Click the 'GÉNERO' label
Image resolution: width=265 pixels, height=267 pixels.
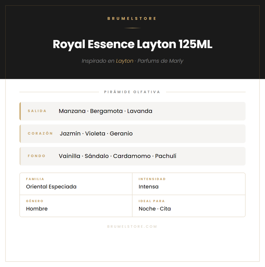pyautogui.click(x=35, y=201)
